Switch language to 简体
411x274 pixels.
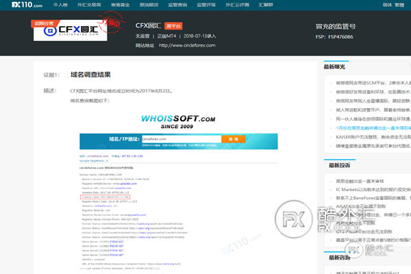[387, 5]
